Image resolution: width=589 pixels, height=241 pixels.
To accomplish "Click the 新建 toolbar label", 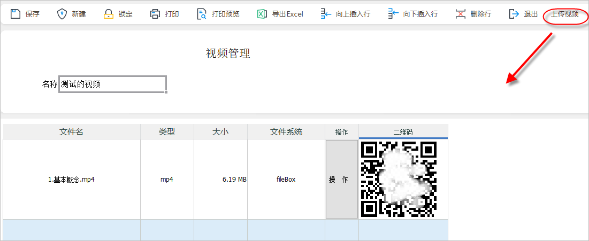I will point(79,14).
